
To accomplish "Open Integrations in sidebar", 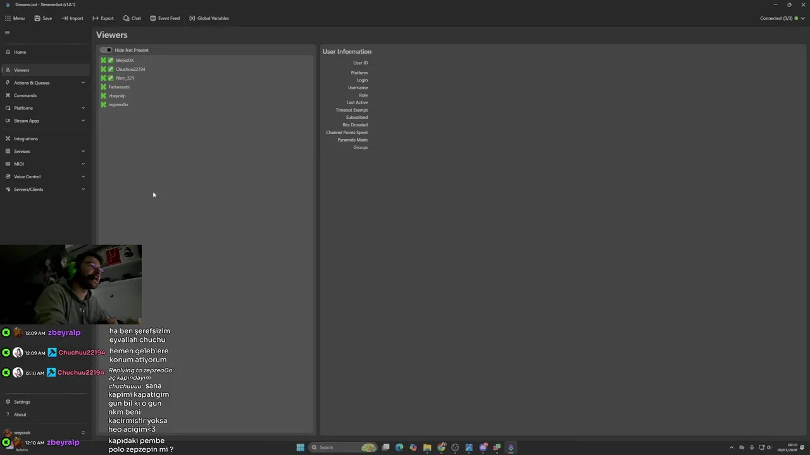I will tap(44, 138).
